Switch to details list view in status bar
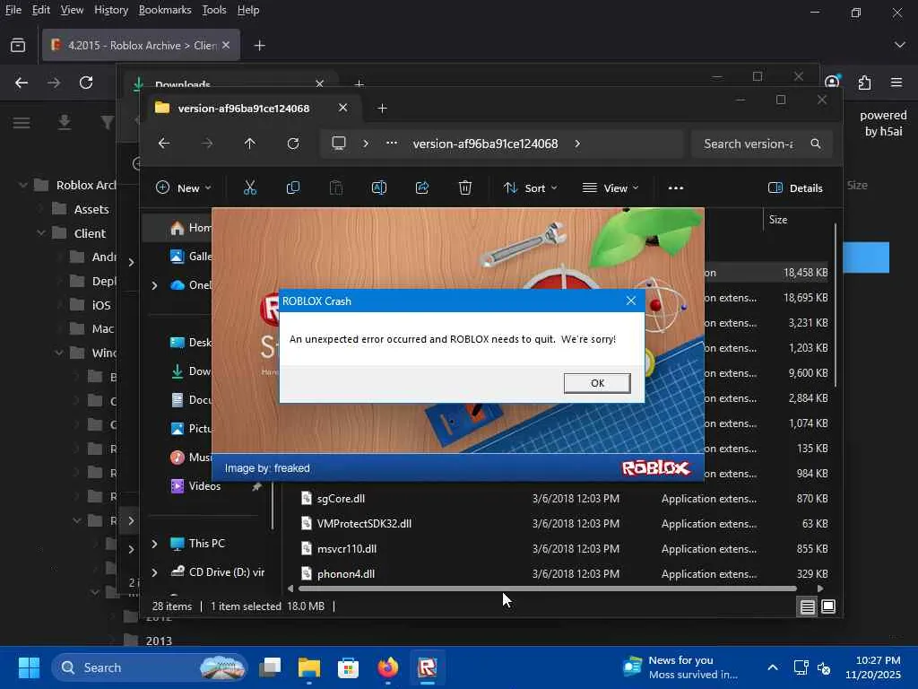This screenshot has height=689, width=918. [808, 606]
